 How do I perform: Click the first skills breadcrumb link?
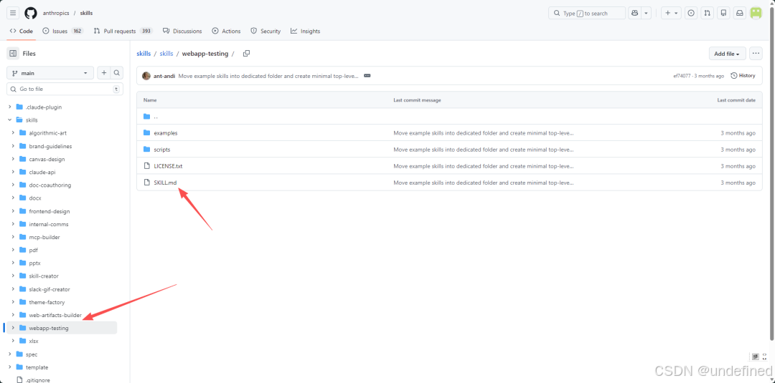(x=144, y=54)
